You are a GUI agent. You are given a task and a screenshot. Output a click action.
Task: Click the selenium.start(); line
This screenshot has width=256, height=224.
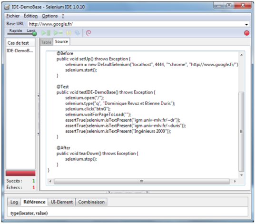(81, 70)
